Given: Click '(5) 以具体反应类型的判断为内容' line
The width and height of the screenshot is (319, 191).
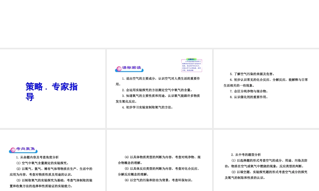Looking at the screenshot, I should (163, 169).
